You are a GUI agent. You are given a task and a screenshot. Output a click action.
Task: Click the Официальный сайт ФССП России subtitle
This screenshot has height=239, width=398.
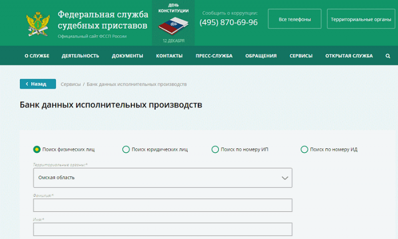tap(92, 36)
